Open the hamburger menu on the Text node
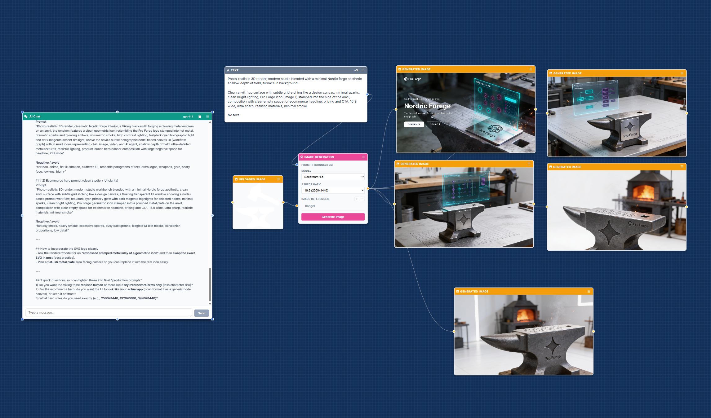This screenshot has height=418, width=711. [x=363, y=70]
